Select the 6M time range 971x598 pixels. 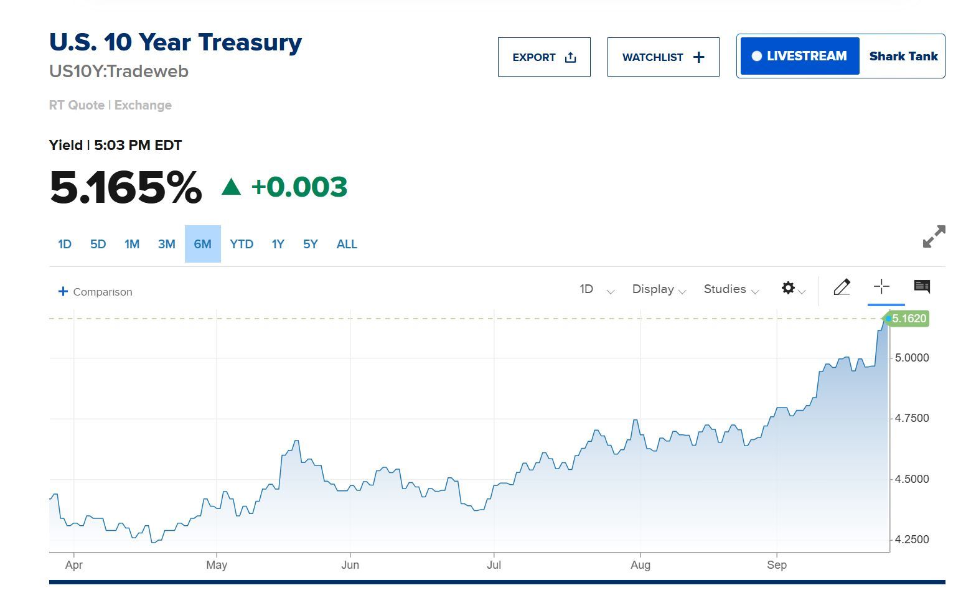click(203, 244)
